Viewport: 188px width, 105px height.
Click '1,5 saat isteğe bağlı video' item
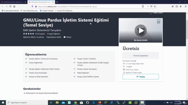tap(135, 64)
